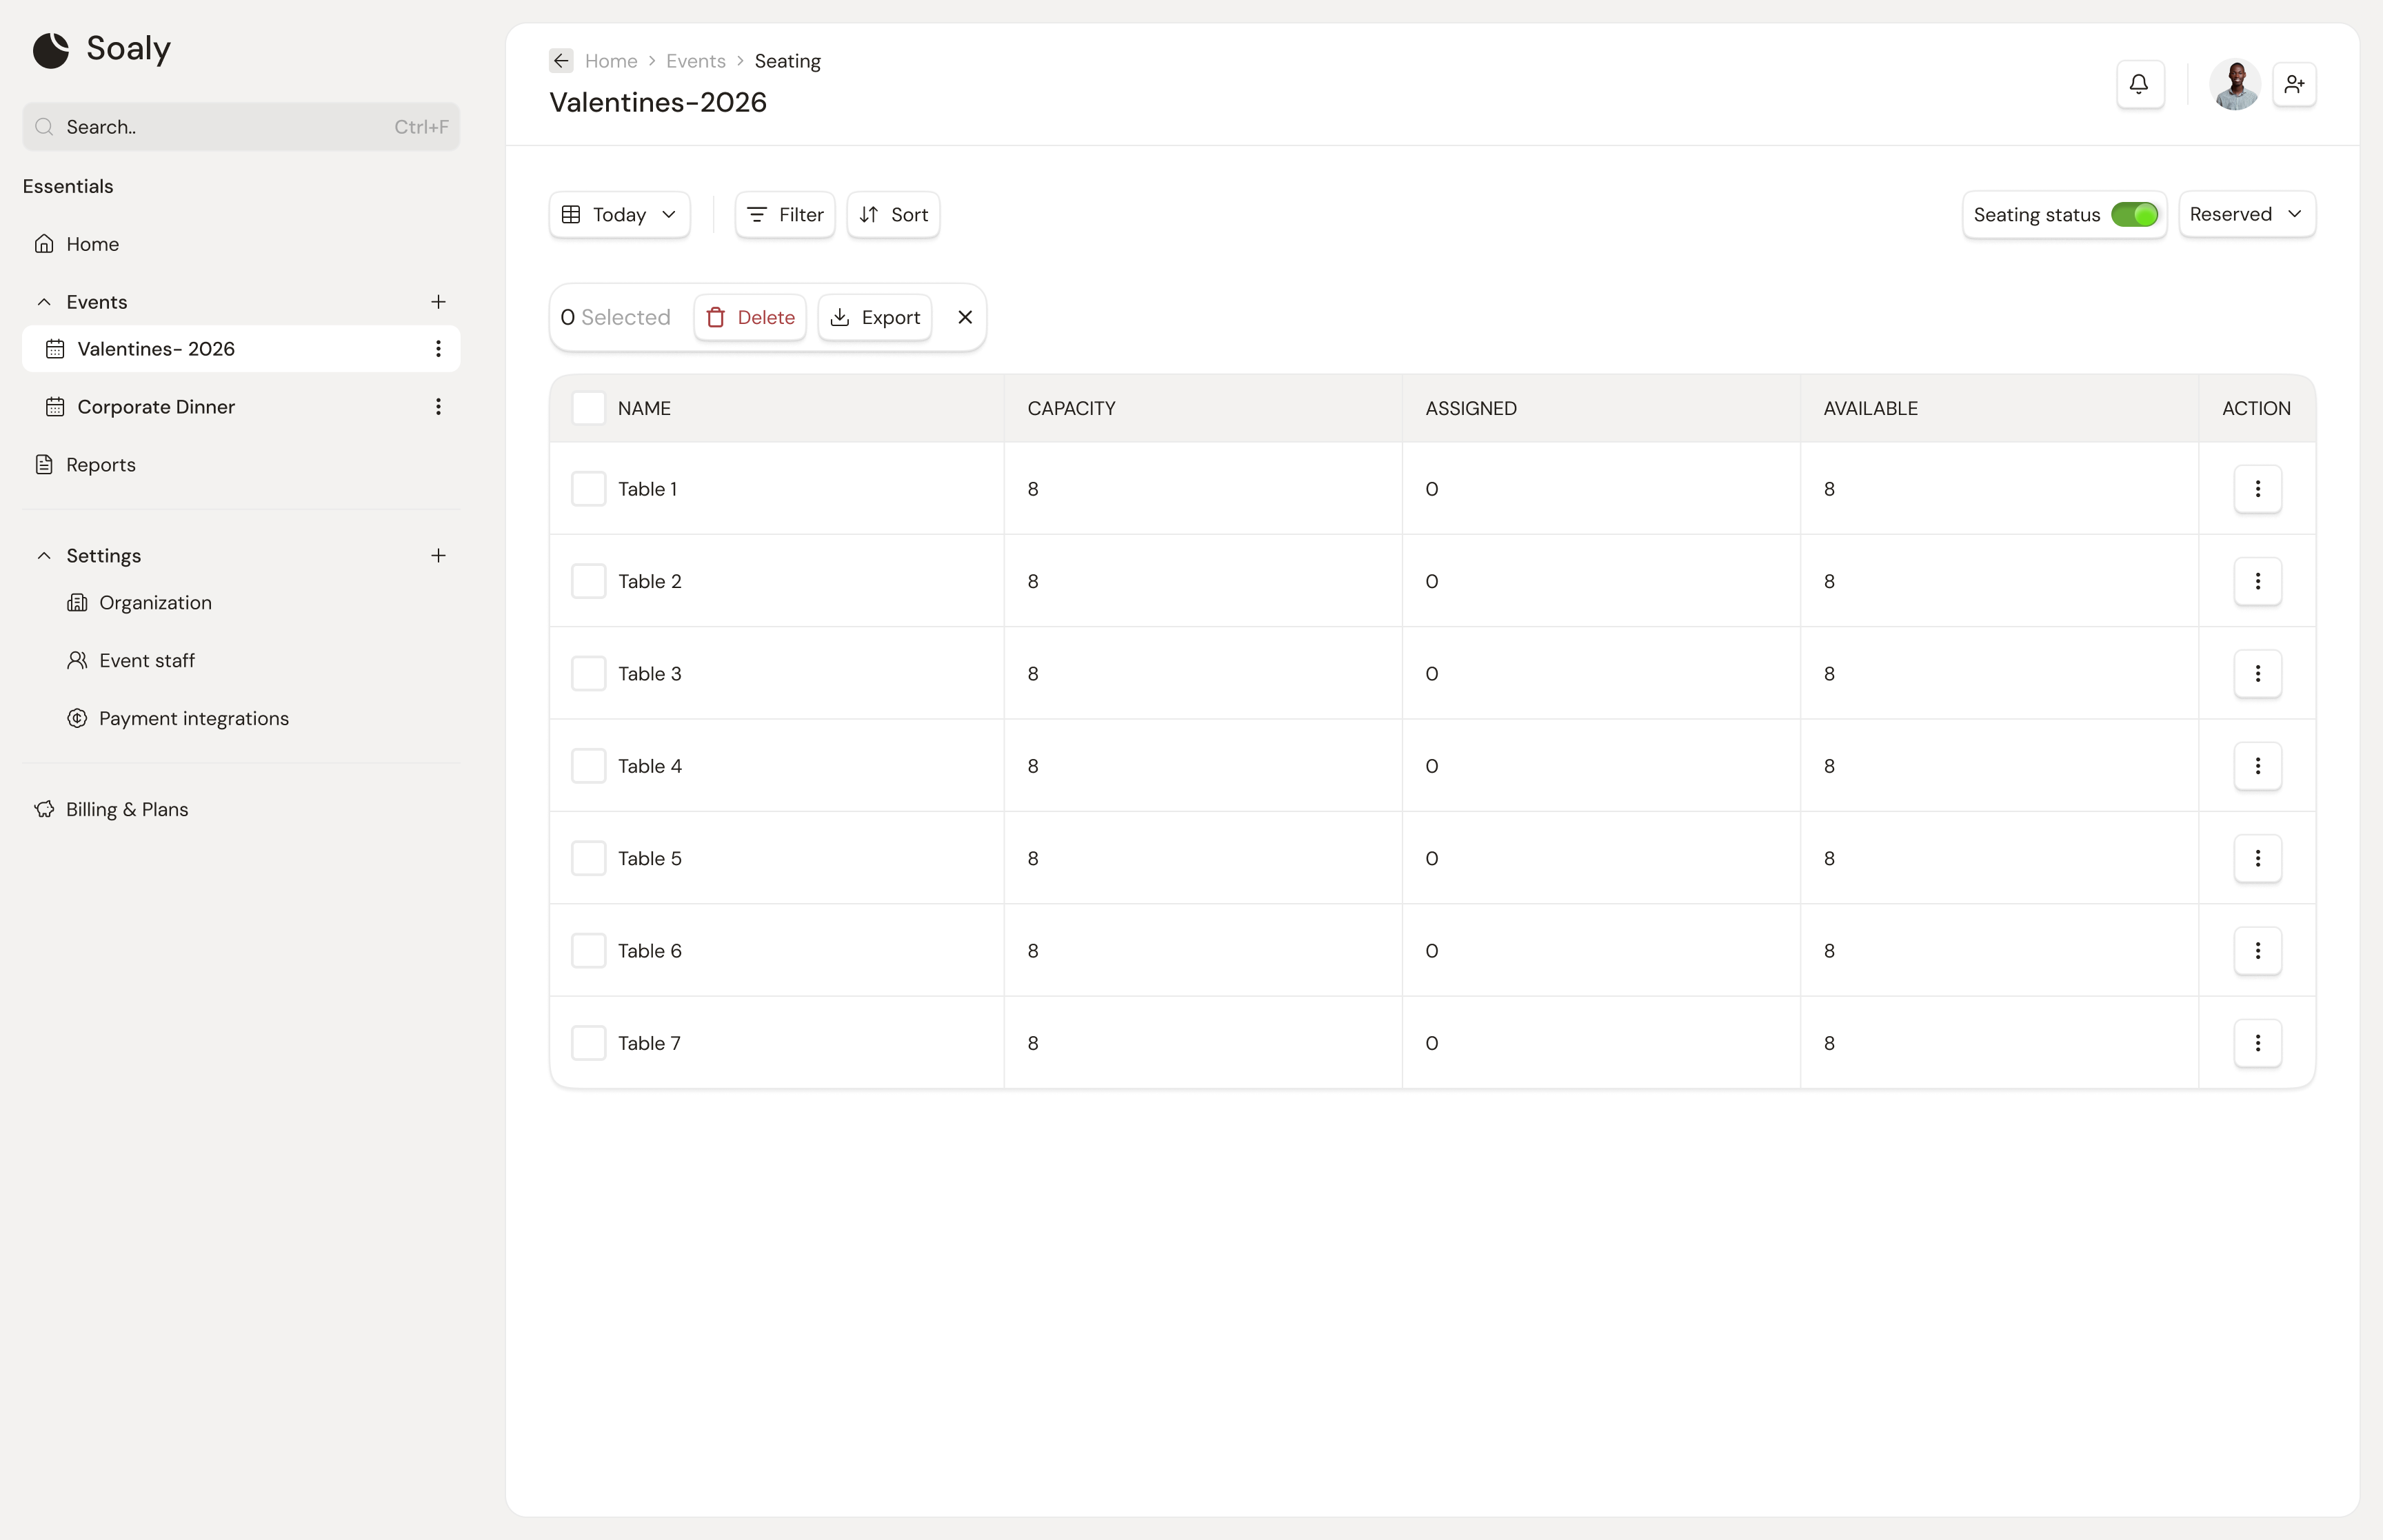Click the Valentines-2026 page title
2383x1540 pixels.
[x=658, y=102]
